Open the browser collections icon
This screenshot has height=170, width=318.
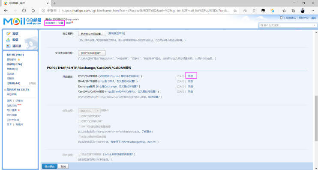click(x=293, y=11)
